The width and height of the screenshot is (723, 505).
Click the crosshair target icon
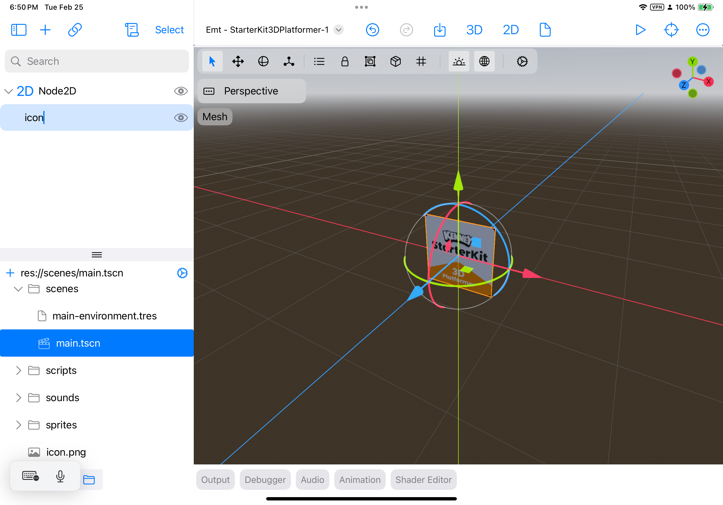point(671,30)
